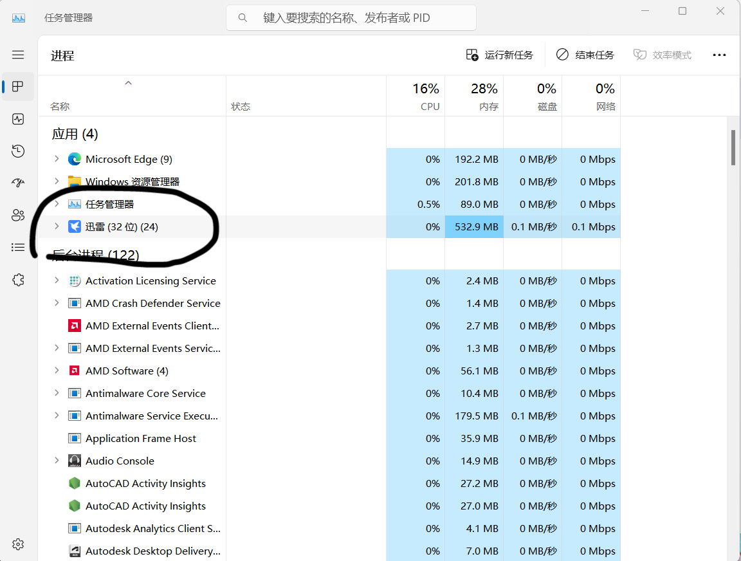
Task: Expand Activation Licensing Service row
Action: point(57,280)
